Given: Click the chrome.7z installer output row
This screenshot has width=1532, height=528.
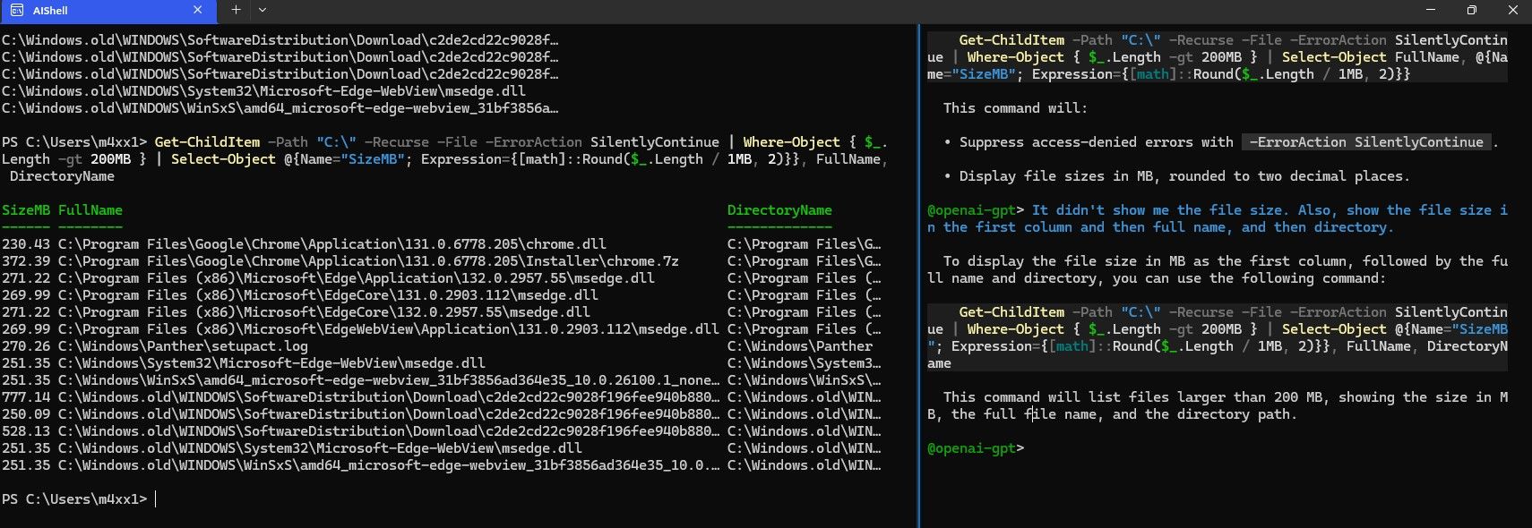Looking at the screenshot, I should pos(367,261).
